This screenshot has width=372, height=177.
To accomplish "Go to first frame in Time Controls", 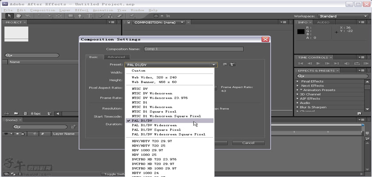I will [301, 64].
